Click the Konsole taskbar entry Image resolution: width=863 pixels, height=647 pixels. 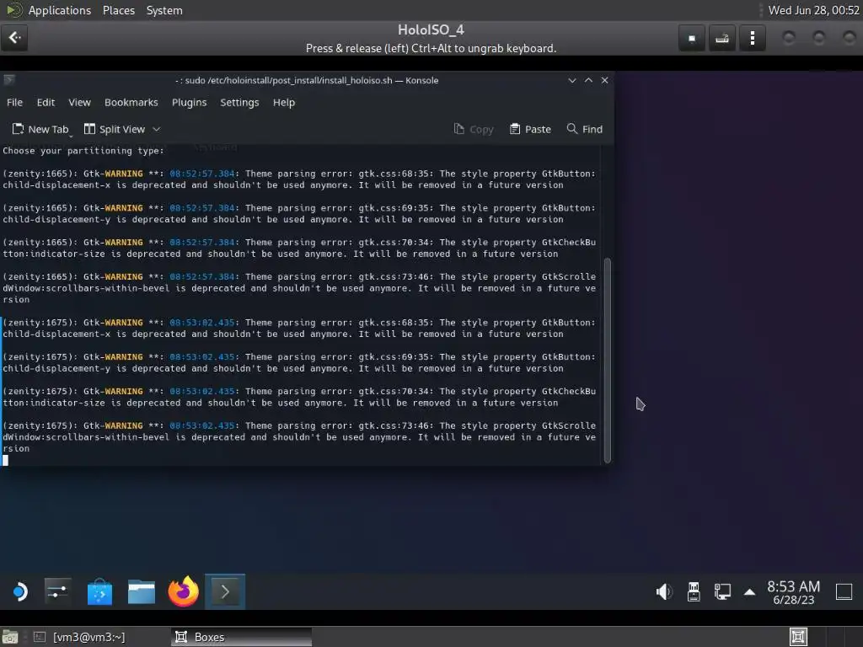tap(225, 592)
